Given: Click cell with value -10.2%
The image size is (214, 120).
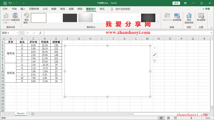Looking at the screenshot, I should 45,65.
